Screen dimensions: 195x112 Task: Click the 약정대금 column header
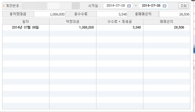click(x=73, y=22)
